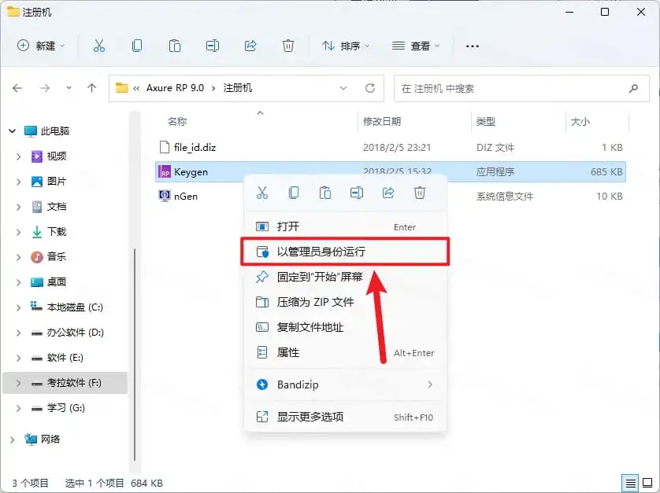Switch to details view icon in status bar
The height and width of the screenshot is (493, 660).
(630, 484)
